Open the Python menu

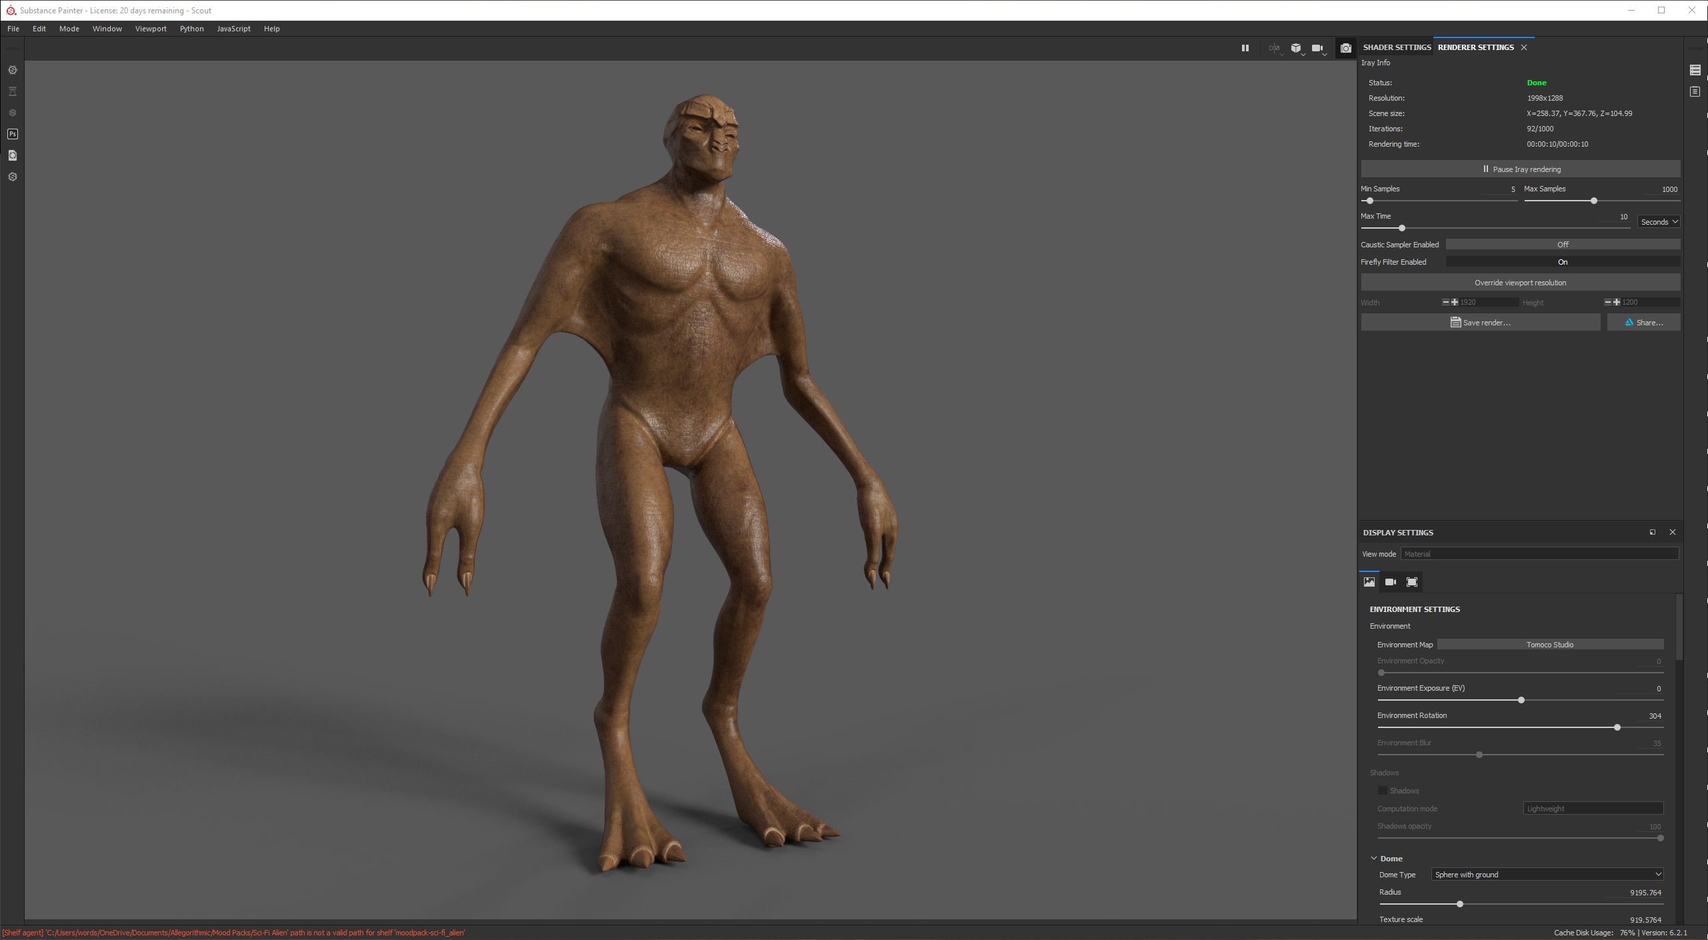[x=192, y=29]
